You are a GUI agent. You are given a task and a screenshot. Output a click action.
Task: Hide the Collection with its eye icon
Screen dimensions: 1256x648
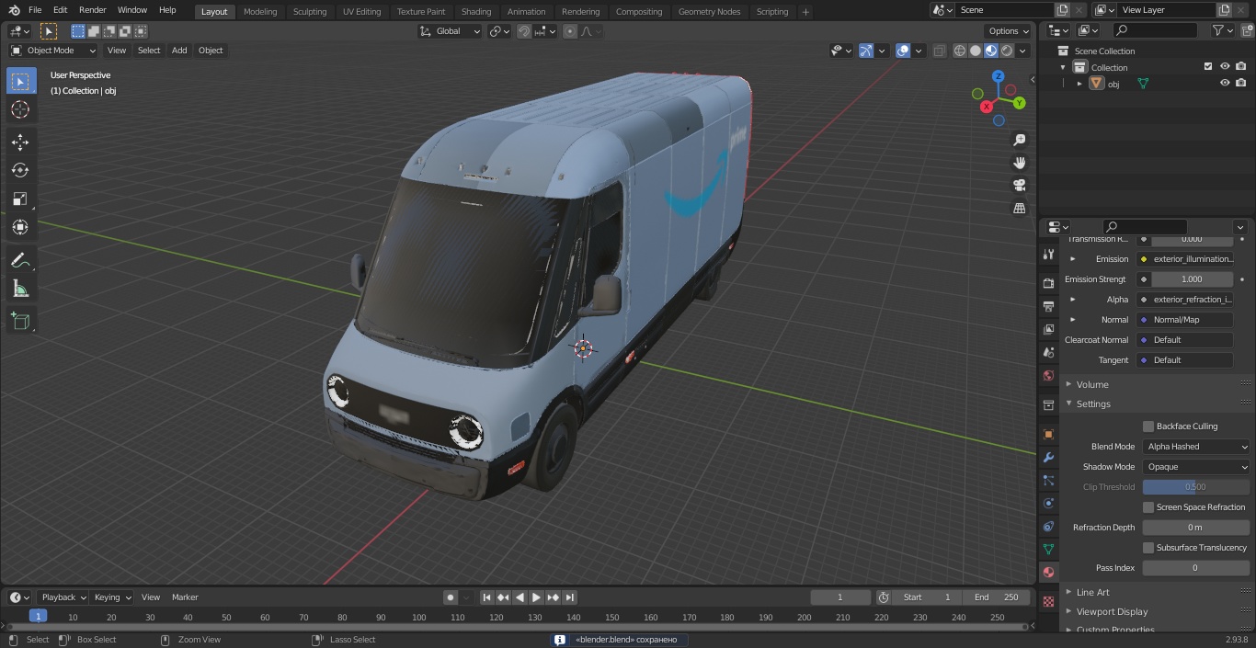click(1225, 67)
